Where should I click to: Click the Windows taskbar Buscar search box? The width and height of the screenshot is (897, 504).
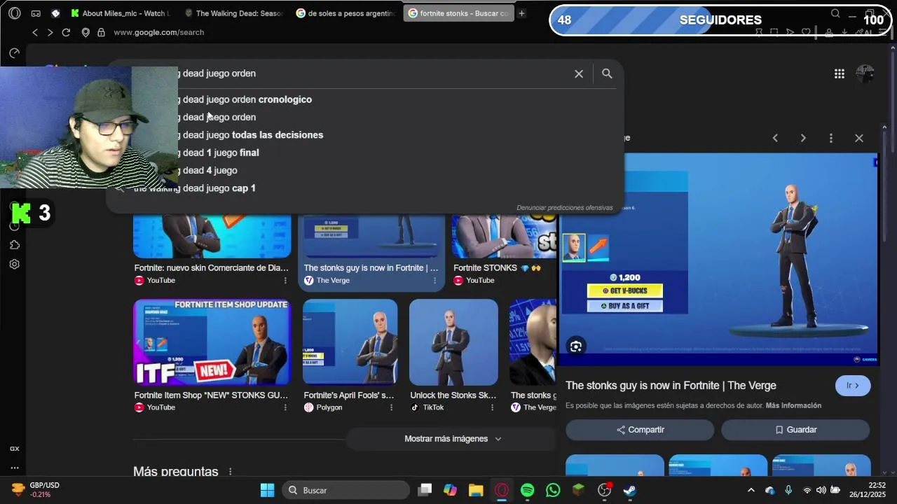click(x=346, y=490)
